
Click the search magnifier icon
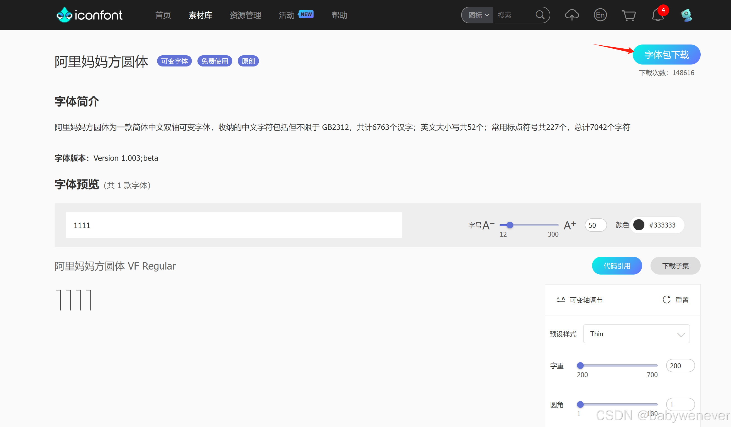tap(540, 15)
